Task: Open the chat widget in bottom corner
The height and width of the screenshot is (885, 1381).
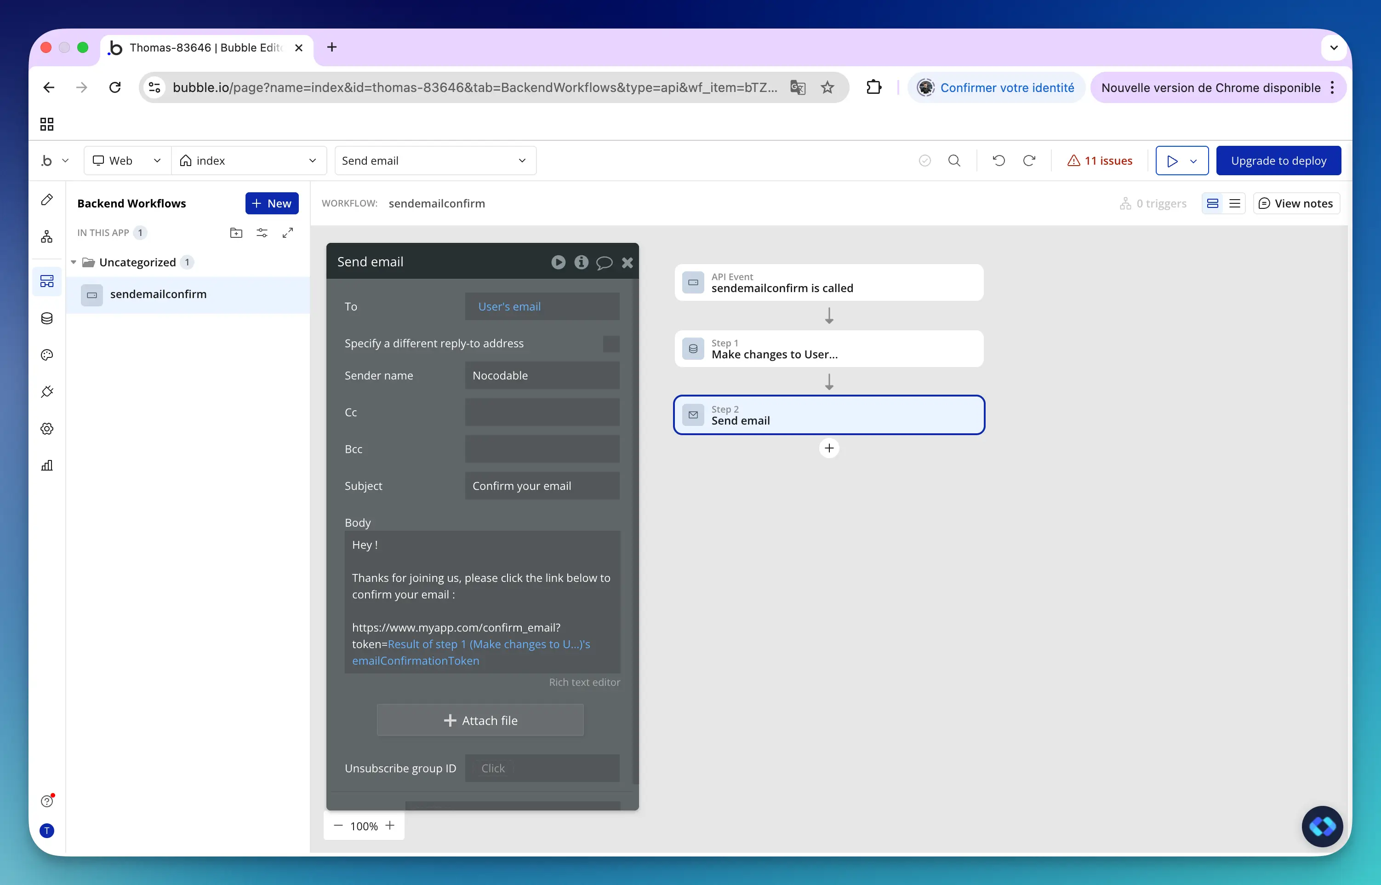Action: coord(1322,827)
